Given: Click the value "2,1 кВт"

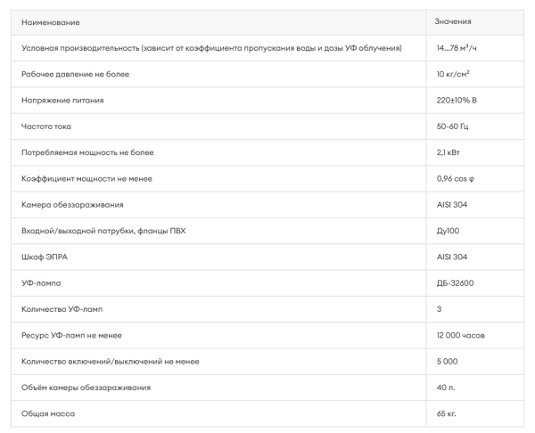Looking at the screenshot, I should click(x=448, y=152).
